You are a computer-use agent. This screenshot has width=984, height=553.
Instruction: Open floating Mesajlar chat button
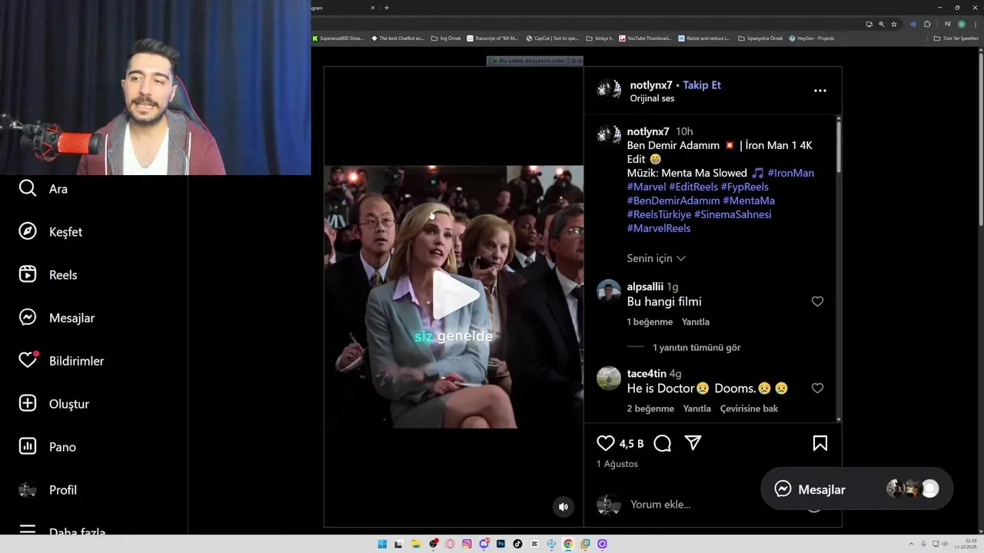tap(856, 489)
